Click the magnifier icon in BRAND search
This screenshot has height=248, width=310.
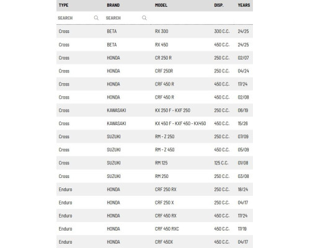144,18
